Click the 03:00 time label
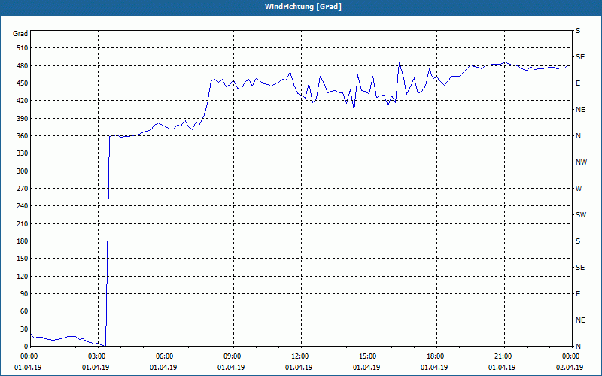 pos(96,356)
